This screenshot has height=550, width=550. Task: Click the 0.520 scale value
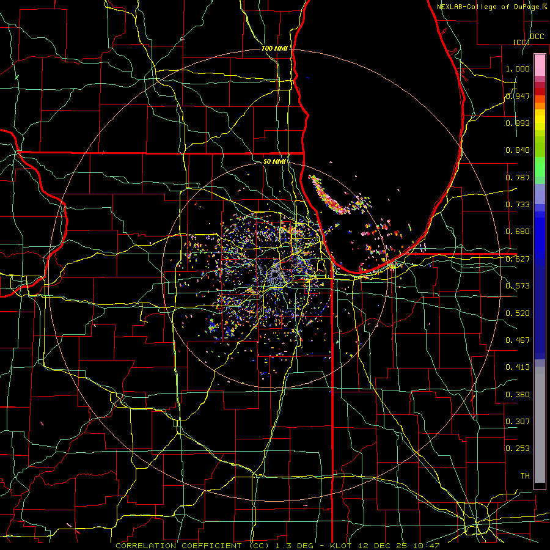518,313
